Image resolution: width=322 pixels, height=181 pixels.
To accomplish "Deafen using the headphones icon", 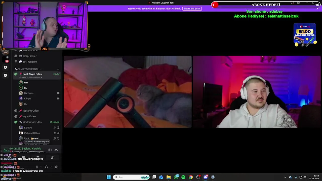I will pyautogui.click(x=47, y=167).
